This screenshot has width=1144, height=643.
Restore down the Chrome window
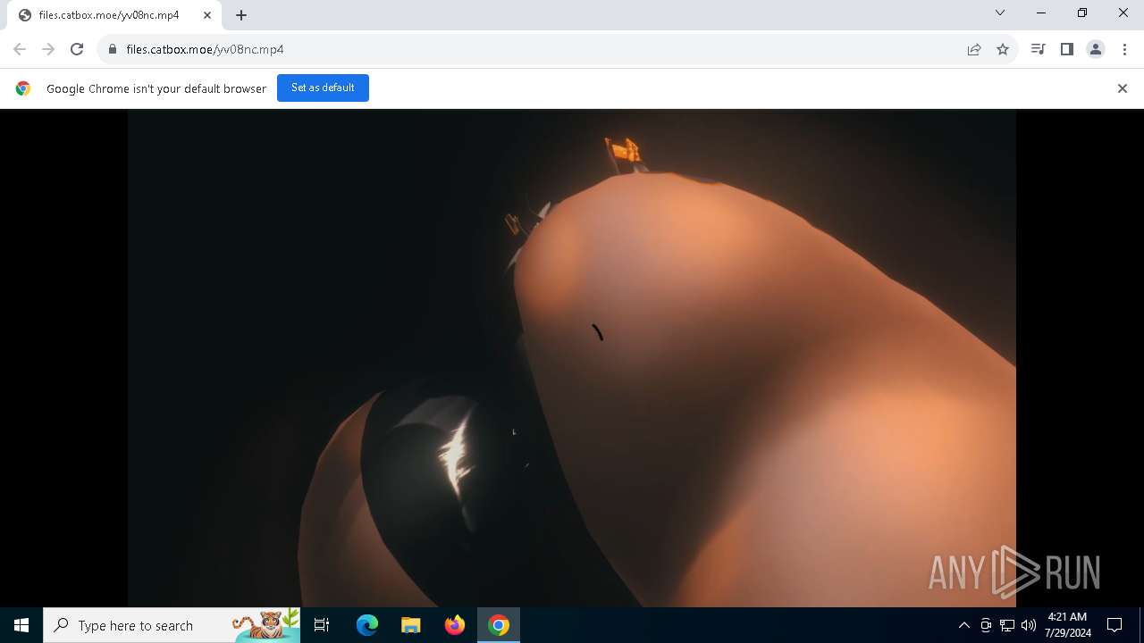[x=1082, y=13]
